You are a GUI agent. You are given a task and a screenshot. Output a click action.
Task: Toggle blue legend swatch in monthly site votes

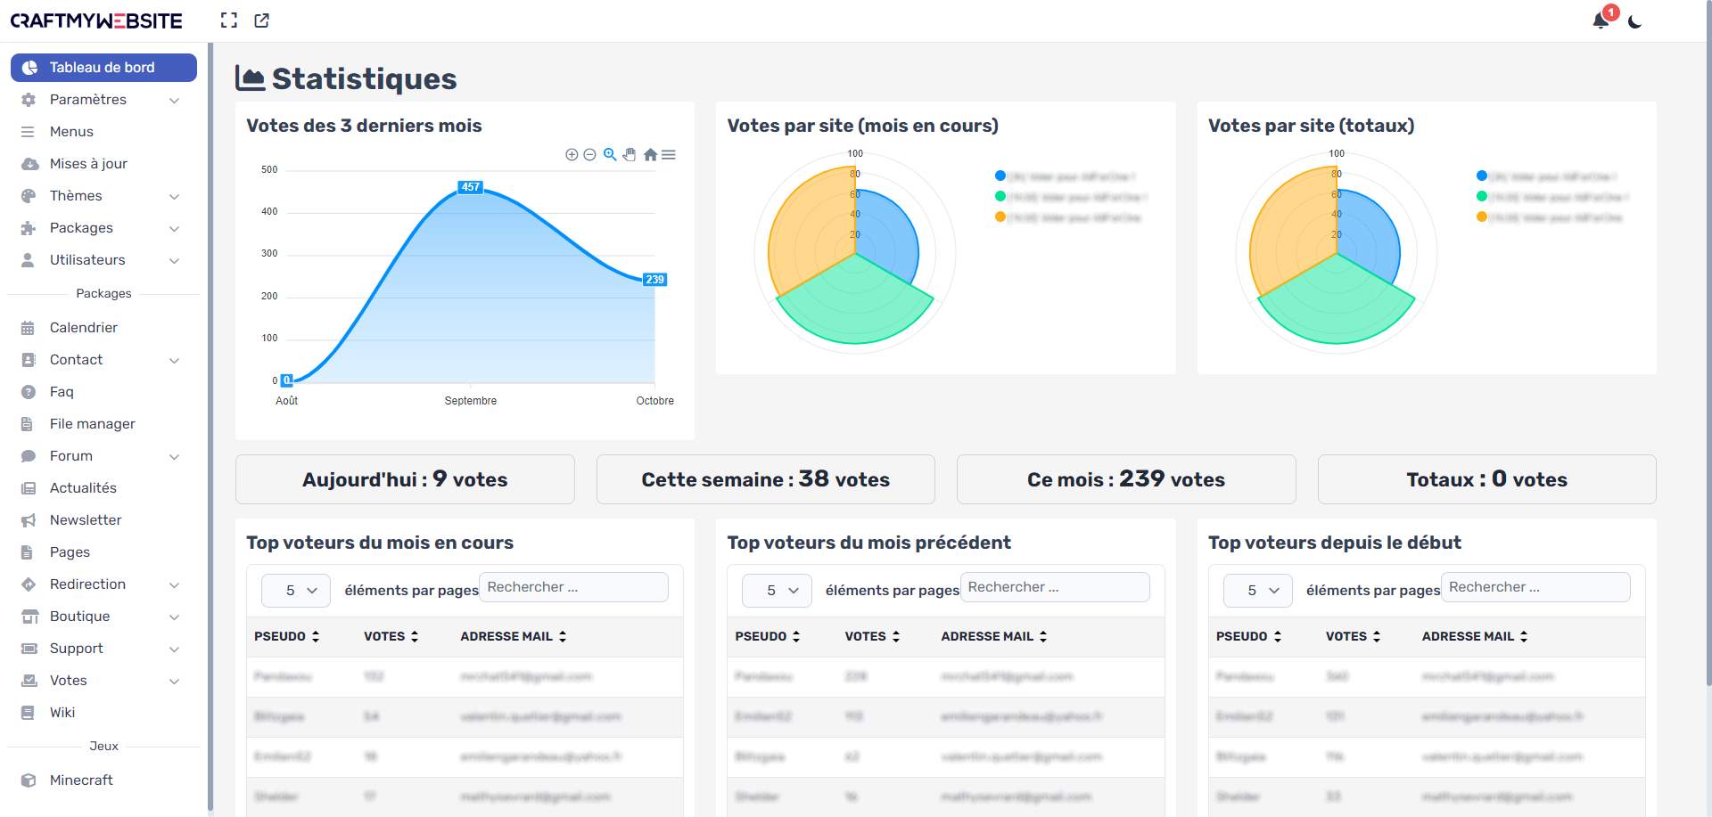tap(1000, 176)
